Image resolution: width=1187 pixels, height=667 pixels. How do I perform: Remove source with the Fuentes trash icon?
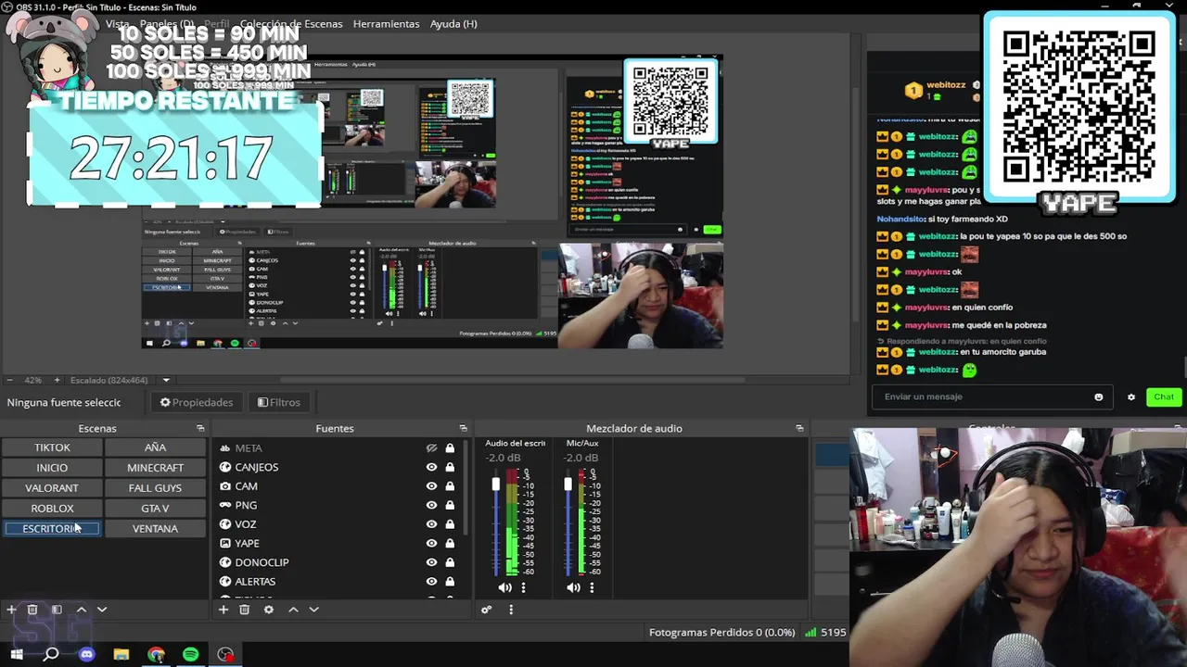click(245, 610)
